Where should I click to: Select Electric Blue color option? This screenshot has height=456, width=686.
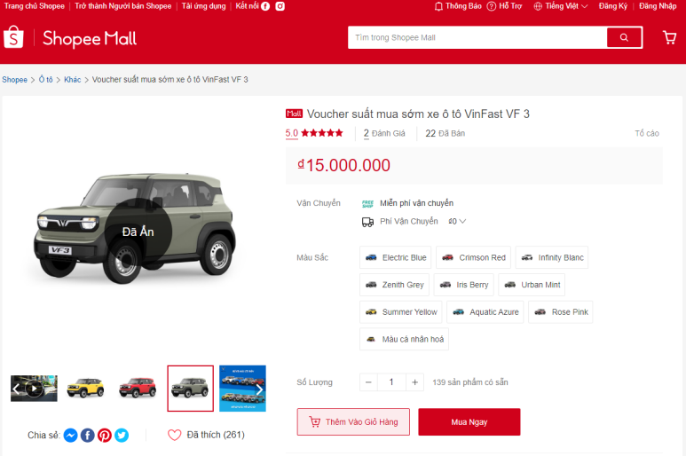coord(396,257)
